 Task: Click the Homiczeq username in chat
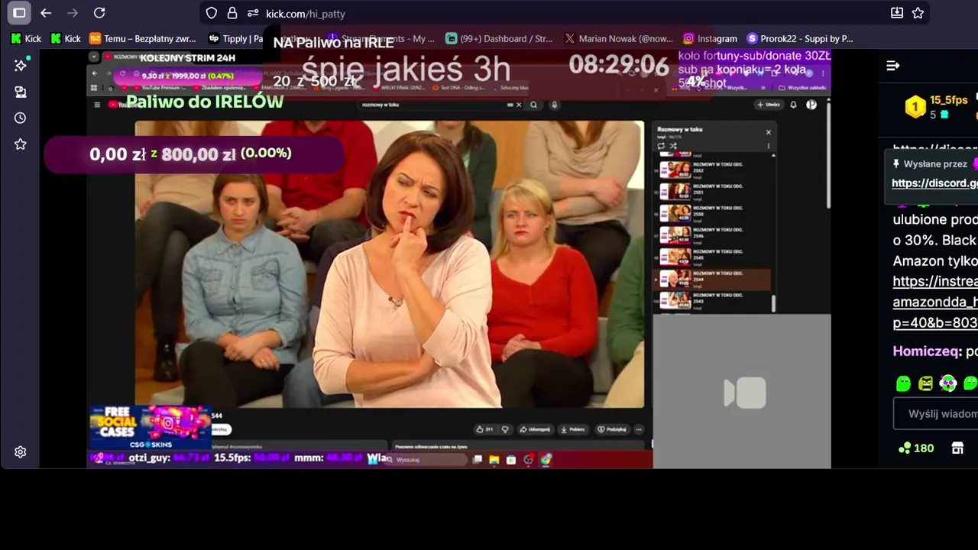[926, 351]
